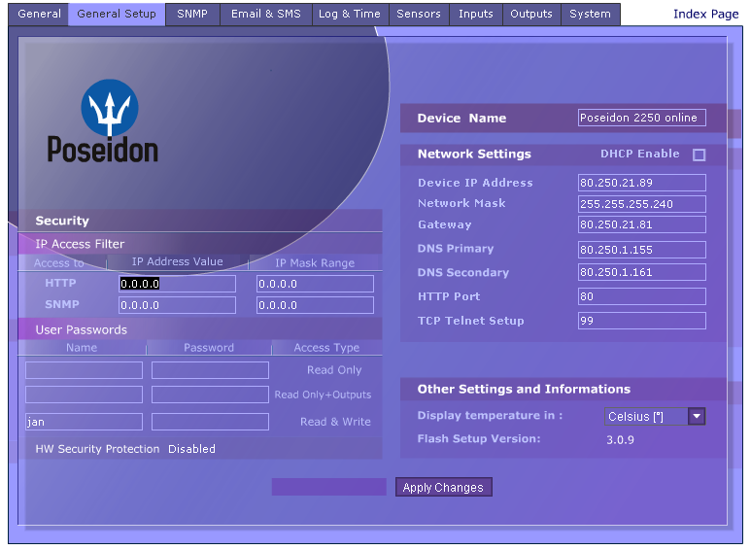This screenshot has height=550, width=751.
Task: Select the Gateway address field
Action: (x=642, y=224)
